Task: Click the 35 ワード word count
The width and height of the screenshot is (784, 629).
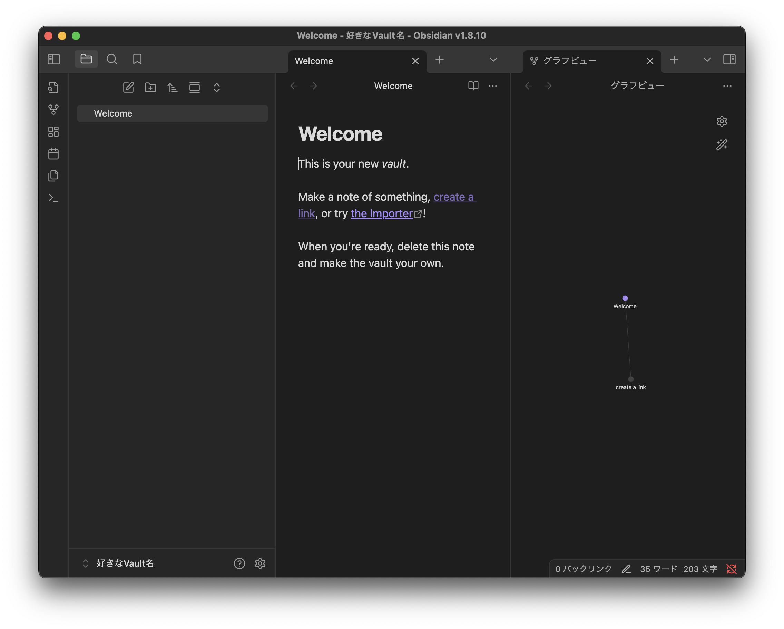Action: pos(658,569)
